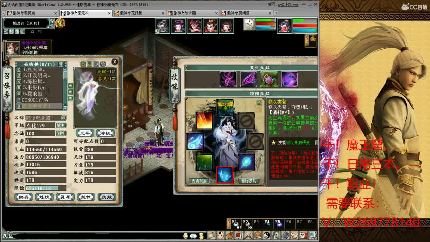
Task: Click the 驯养 tame button
Action: pyautogui.click(x=61, y=133)
